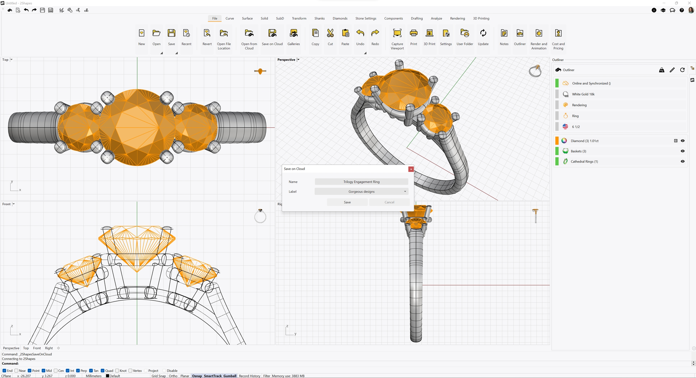Enable the Knot osnap checkbox
This screenshot has width=696, height=378.
click(117, 371)
